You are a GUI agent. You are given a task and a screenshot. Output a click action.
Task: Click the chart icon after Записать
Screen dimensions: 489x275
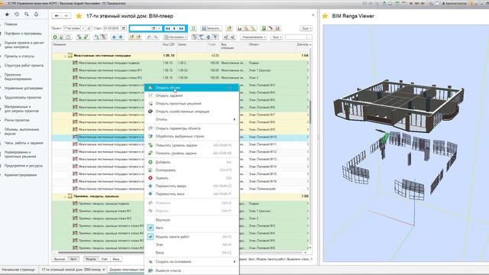coord(239,28)
